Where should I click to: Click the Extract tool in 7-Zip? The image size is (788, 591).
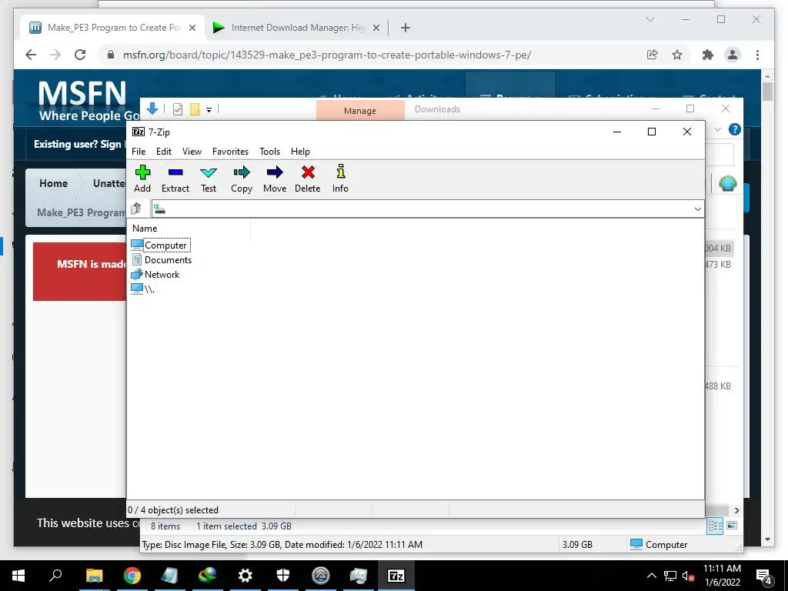pyautogui.click(x=175, y=179)
